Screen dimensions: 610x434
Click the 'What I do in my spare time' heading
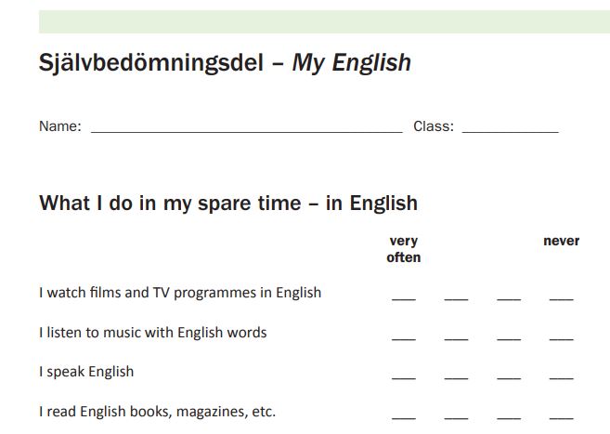pos(228,203)
